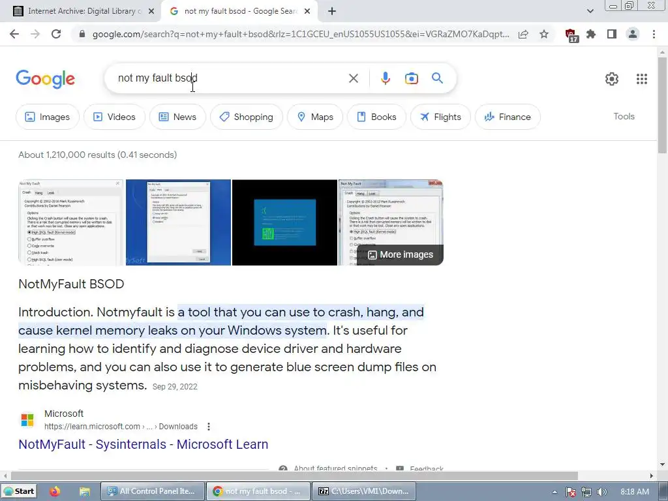Image resolution: width=668 pixels, height=501 pixels.
Task: Filter results by Flights
Action: click(440, 117)
